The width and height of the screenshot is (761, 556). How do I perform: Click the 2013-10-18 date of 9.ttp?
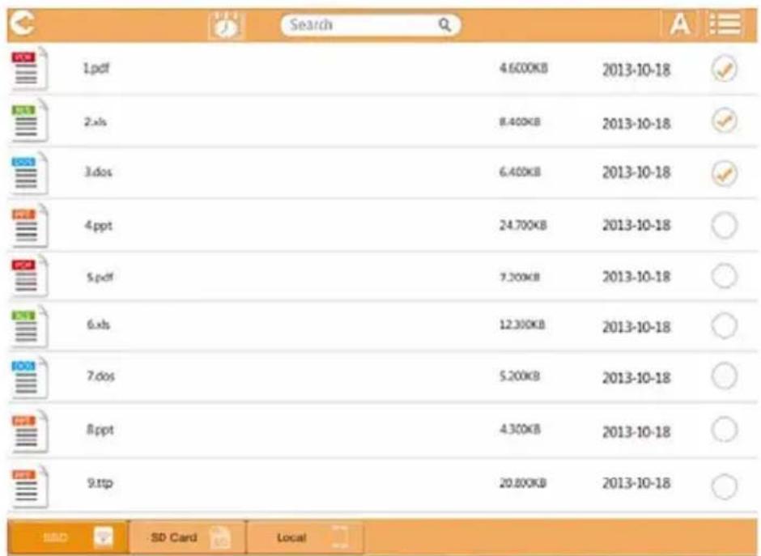tap(636, 483)
